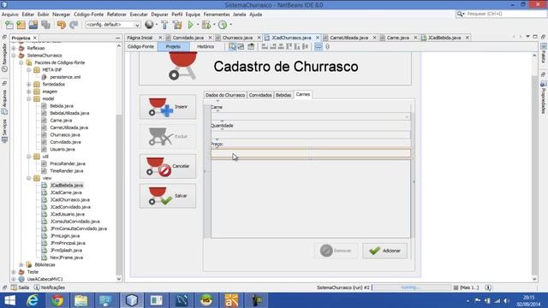Click the Open Project toolbar icon
The height and width of the screenshot is (308, 548).
33,25
